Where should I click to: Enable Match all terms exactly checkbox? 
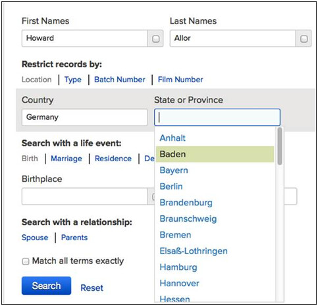point(26,261)
